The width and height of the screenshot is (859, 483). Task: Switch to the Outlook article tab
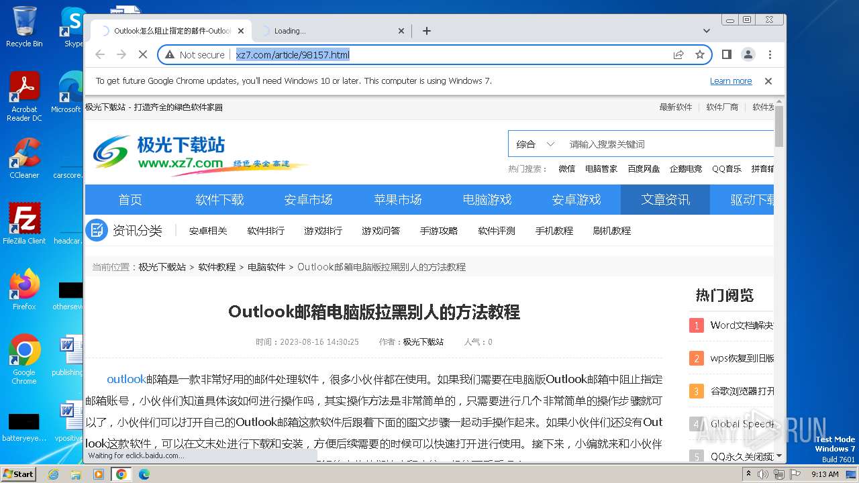(x=171, y=31)
